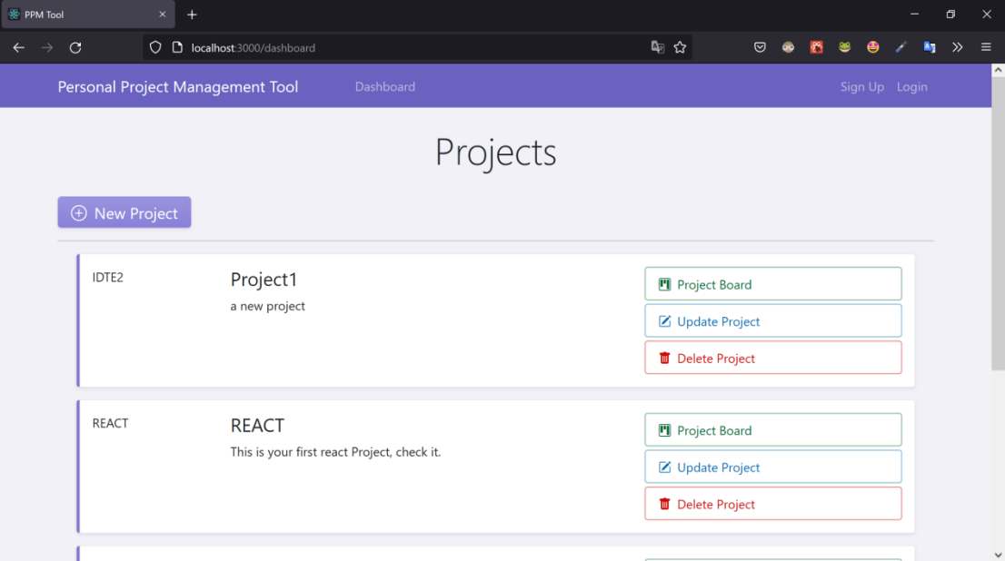Click Personal Project Management Tool brand link
Screen dimensions: 1005x561
coord(177,86)
